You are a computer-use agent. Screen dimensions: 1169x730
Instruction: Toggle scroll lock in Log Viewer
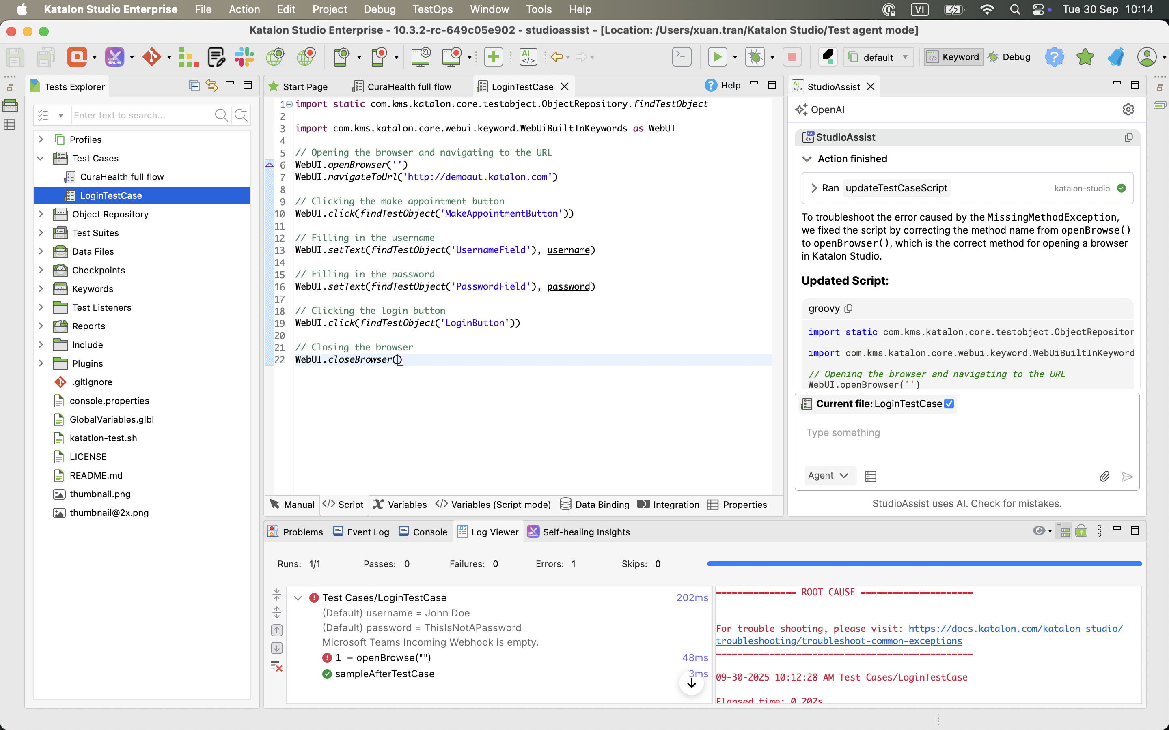click(x=1082, y=531)
